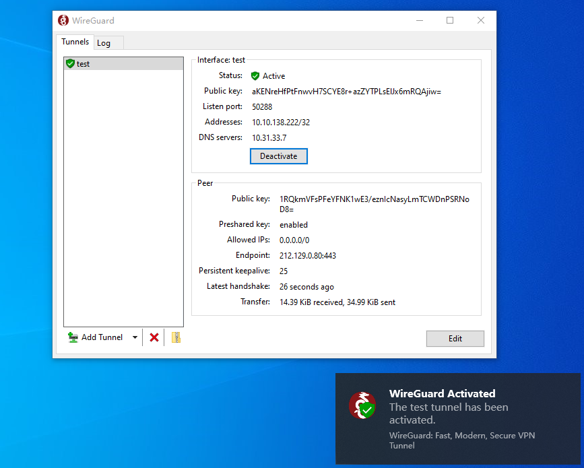Click the transfer statistics value
584x468 pixels.
tap(337, 302)
